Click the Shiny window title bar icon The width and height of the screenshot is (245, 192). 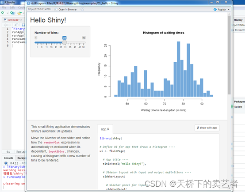tap(28, 3)
